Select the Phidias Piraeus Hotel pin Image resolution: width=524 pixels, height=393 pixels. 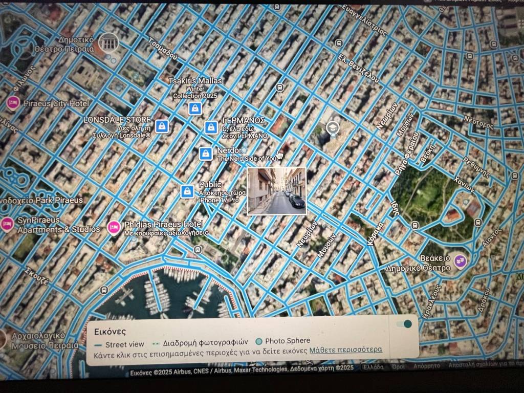tap(114, 227)
